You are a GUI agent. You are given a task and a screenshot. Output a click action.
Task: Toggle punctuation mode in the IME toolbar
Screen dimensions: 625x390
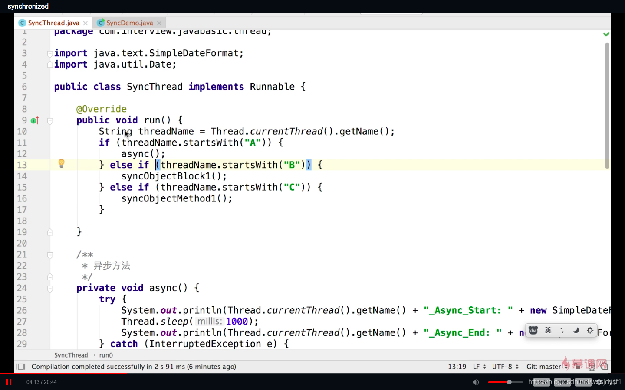[x=562, y=330]
